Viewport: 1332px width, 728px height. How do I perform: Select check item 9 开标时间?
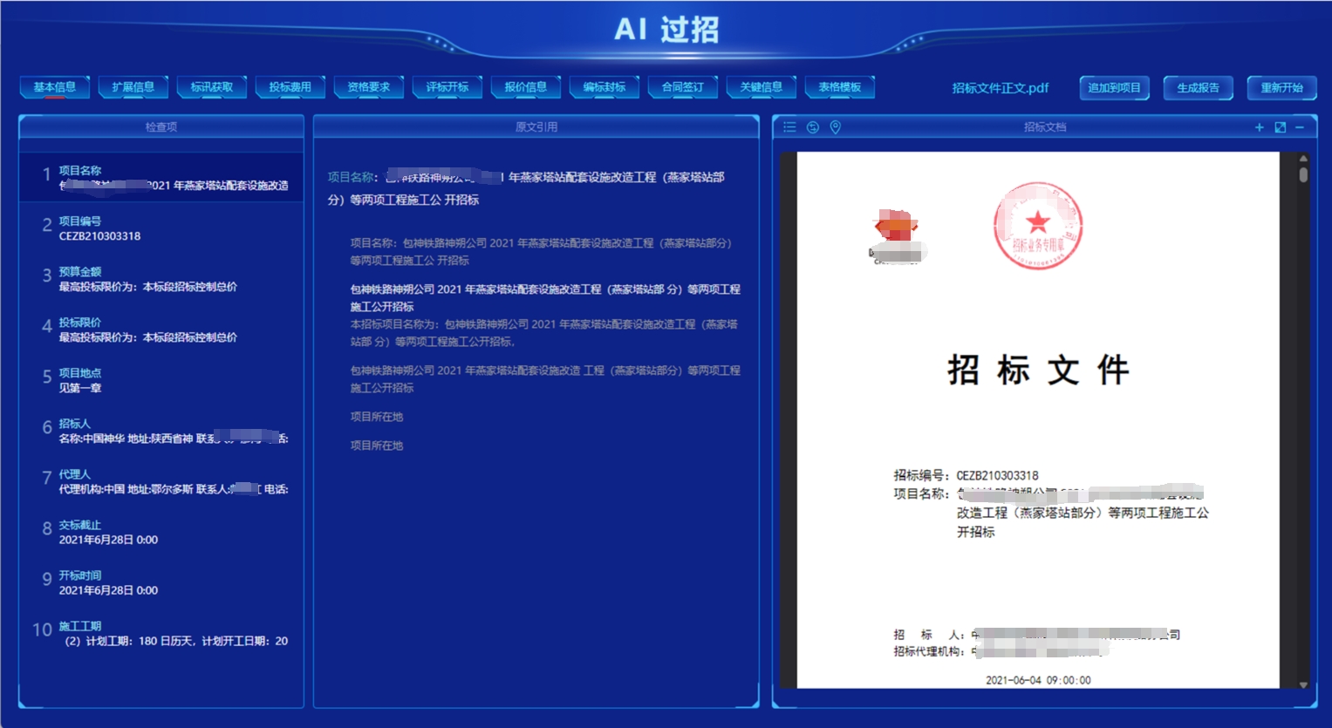click(161, 582)
